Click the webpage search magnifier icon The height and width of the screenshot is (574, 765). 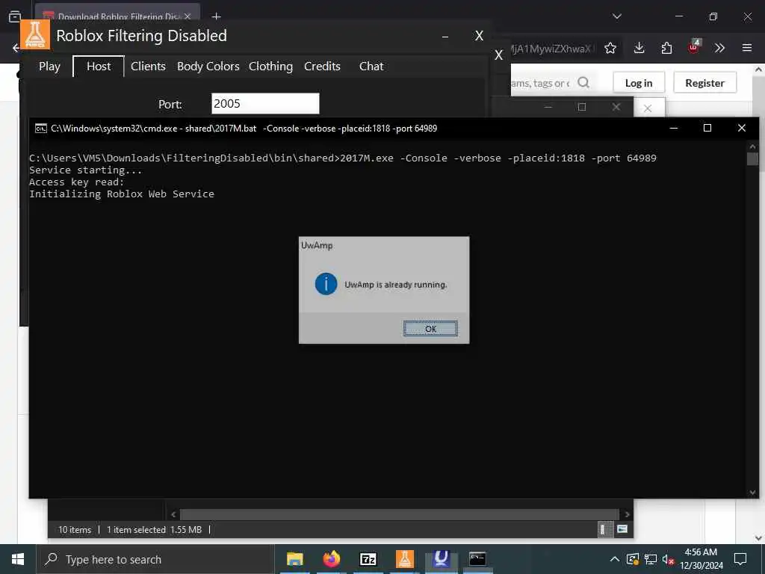583,82
